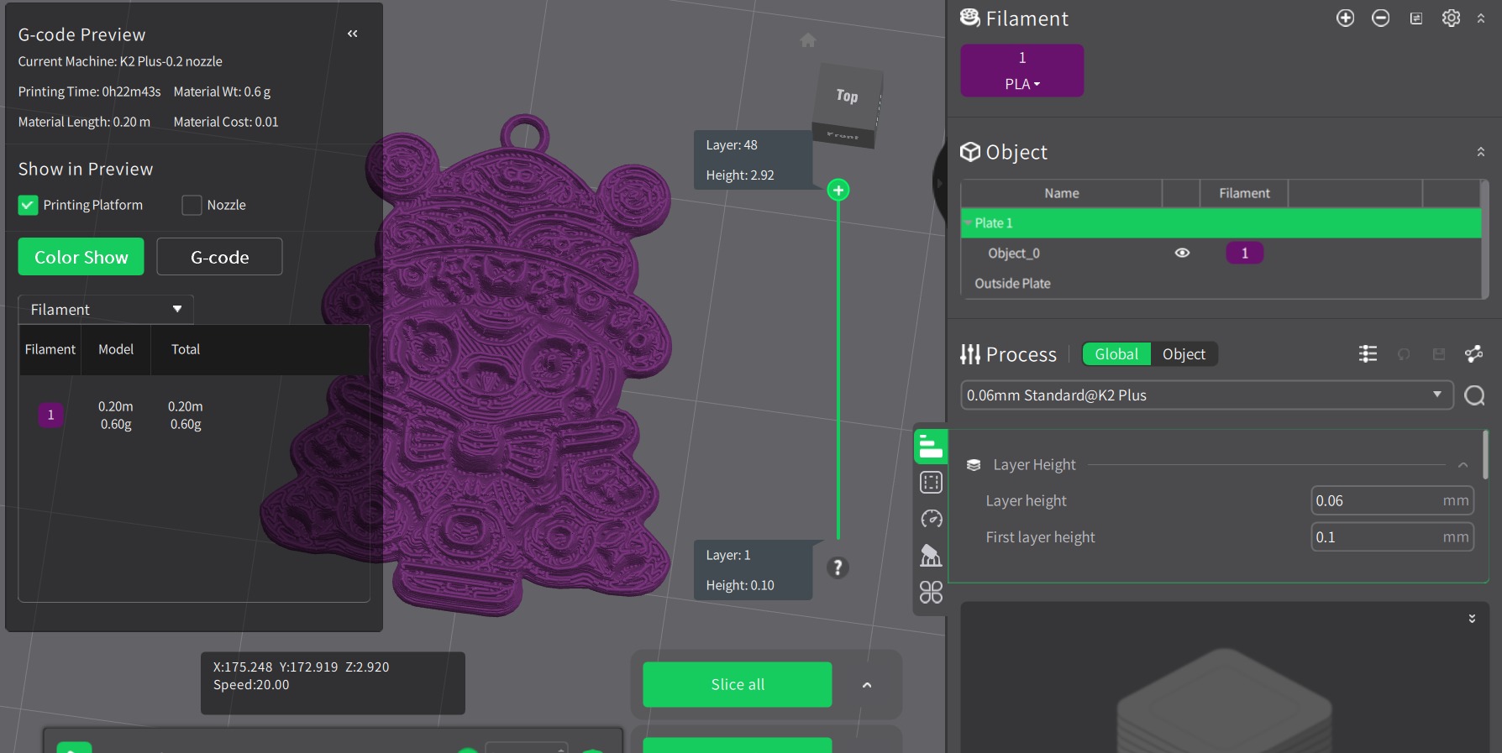Click the Layer height input field

[x=1392, y=501]
